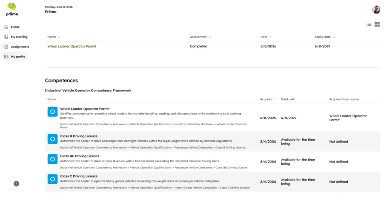
Task: Switch to list view
Action: tap(368, 24)
